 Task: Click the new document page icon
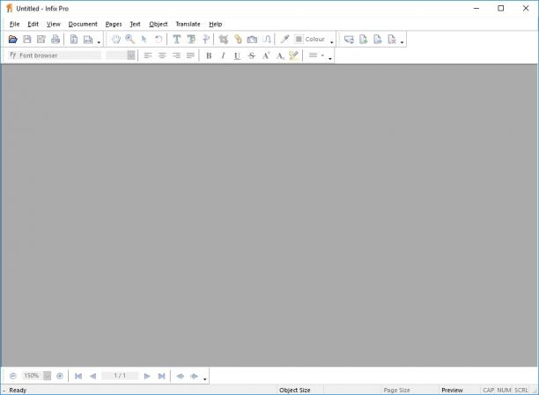click(x=74, y=40)
